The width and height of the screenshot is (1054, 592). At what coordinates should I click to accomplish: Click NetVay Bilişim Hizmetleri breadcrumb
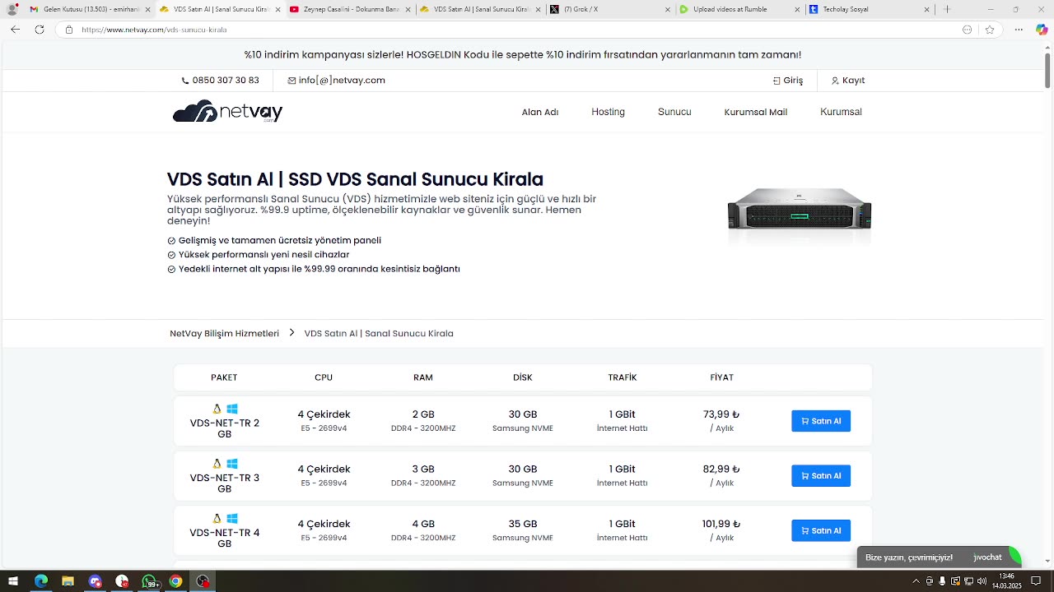(224, 333)
